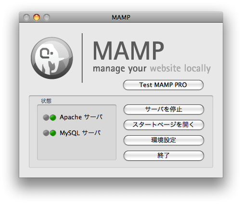The height and width of the screenshot is (204, 242).
Task: Click the gray zoom window button
Action: point(47,17)
